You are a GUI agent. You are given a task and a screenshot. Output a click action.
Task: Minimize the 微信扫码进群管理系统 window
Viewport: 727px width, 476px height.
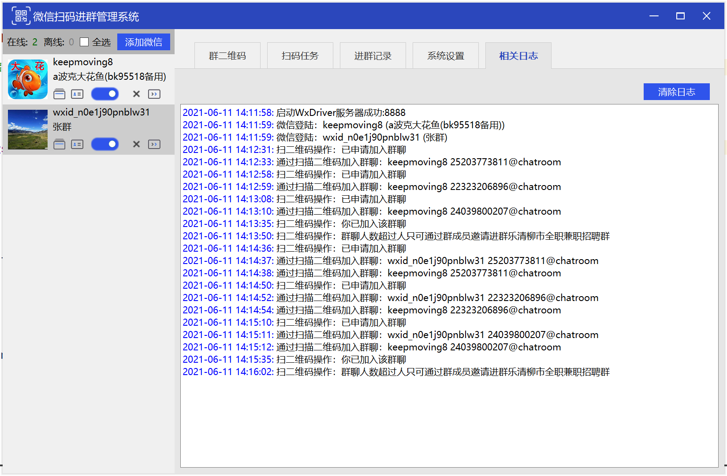(x=654, y=16)
